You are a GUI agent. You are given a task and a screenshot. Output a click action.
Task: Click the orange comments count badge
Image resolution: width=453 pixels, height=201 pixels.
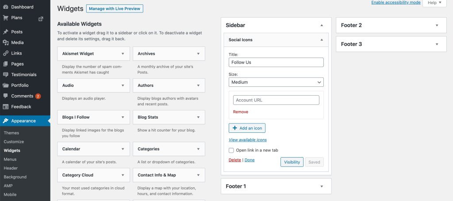(x=38, y=97)
